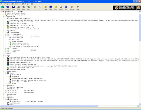Screen dimensions: 141x110
Task: Click the Surf browser icon
Action: 66,8
